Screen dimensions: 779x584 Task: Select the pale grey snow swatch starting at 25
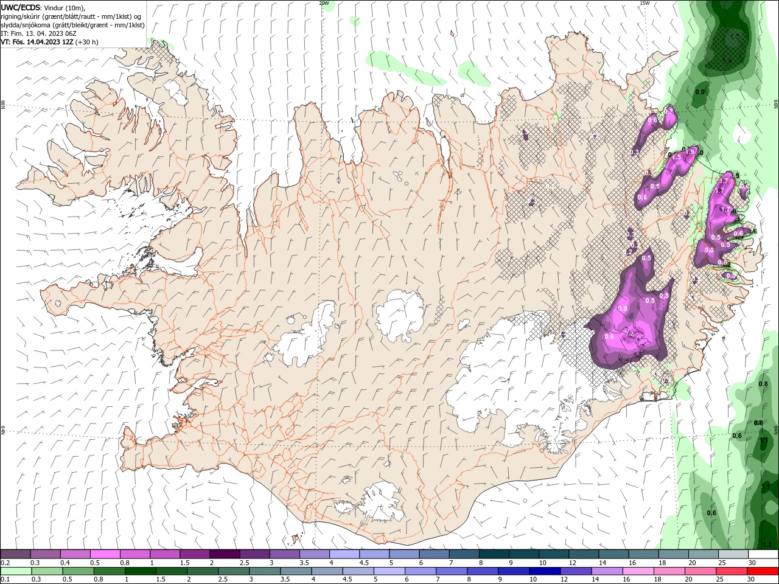click(x=734, y=554)
